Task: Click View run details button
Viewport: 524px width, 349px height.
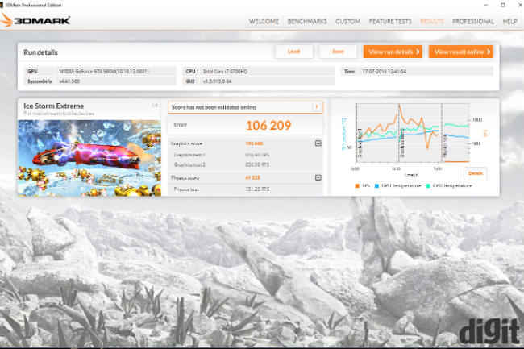Action: click(x=393, y=52)
